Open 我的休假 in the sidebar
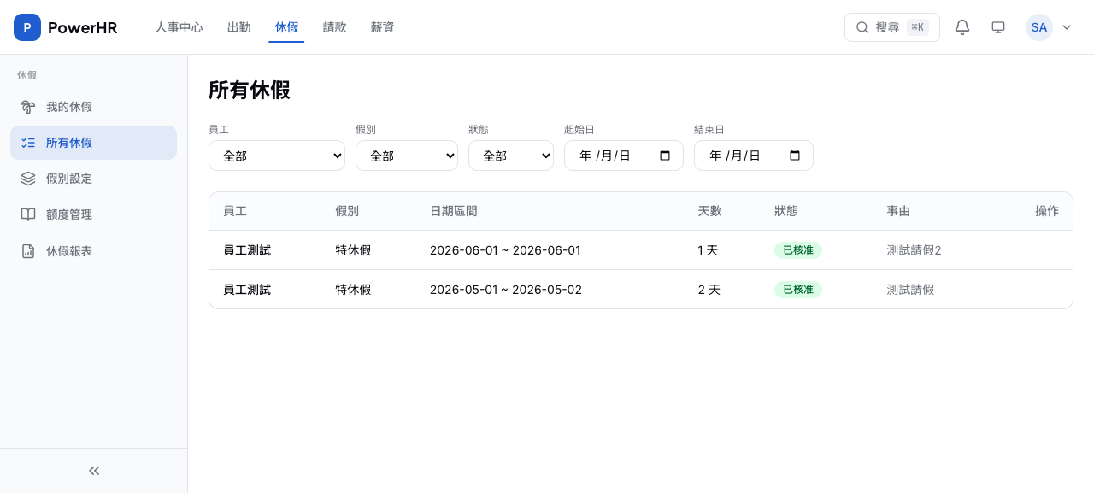 click(x=69, y=107)
